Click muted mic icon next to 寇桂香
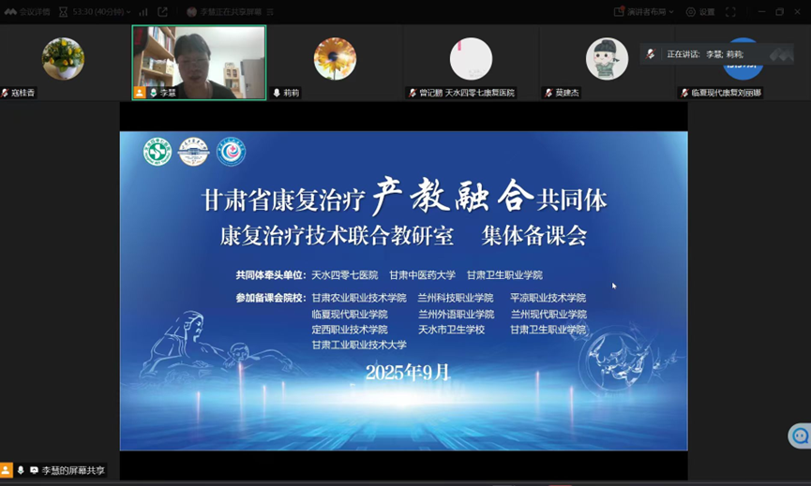 click(x=6, y=94)
